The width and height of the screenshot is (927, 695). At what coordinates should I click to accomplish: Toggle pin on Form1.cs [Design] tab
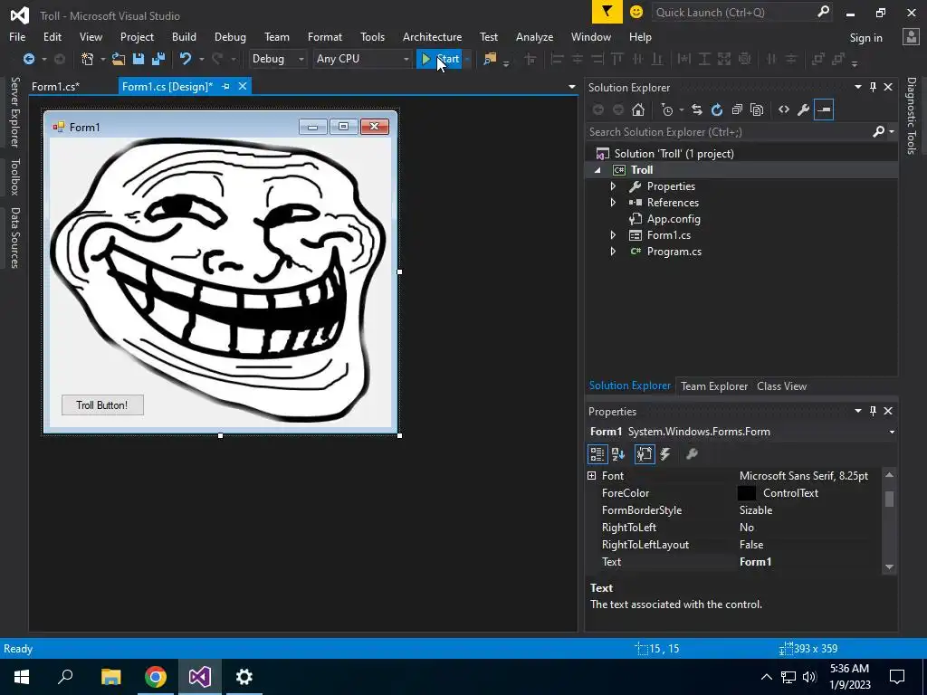(x=225, y=86)
